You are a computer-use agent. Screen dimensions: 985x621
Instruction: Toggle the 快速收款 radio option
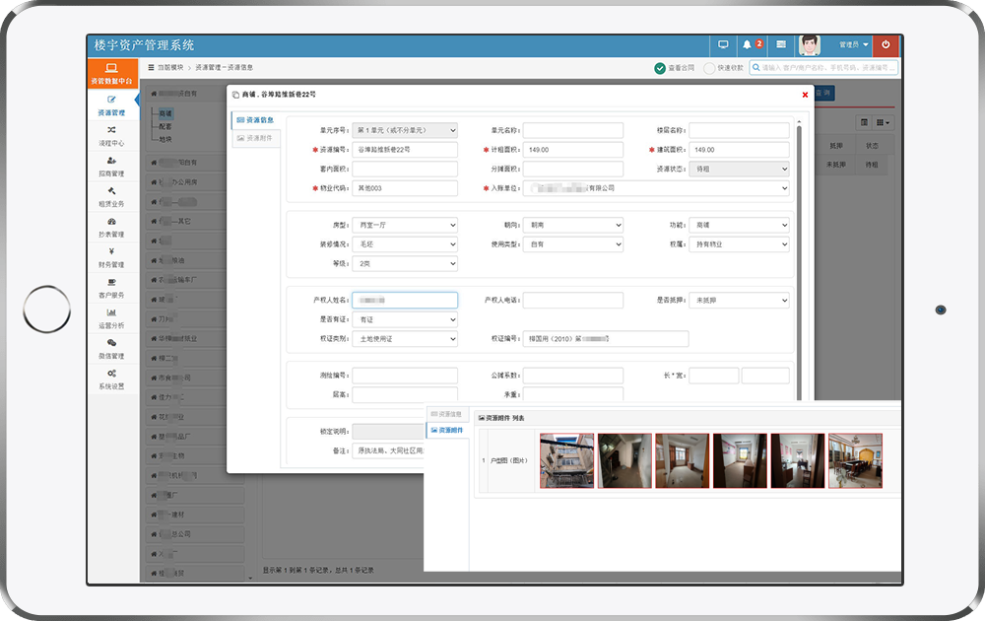[709, 68]
